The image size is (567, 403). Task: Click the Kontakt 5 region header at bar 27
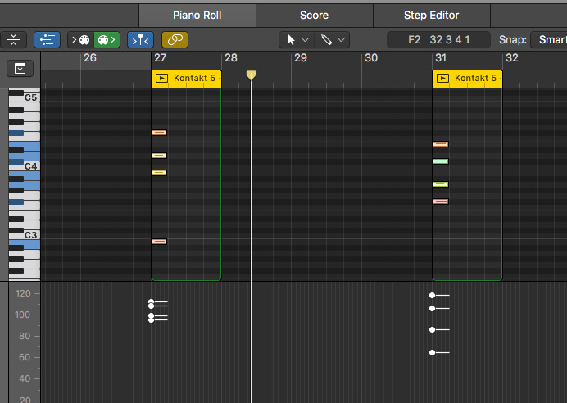click(186, 79)
